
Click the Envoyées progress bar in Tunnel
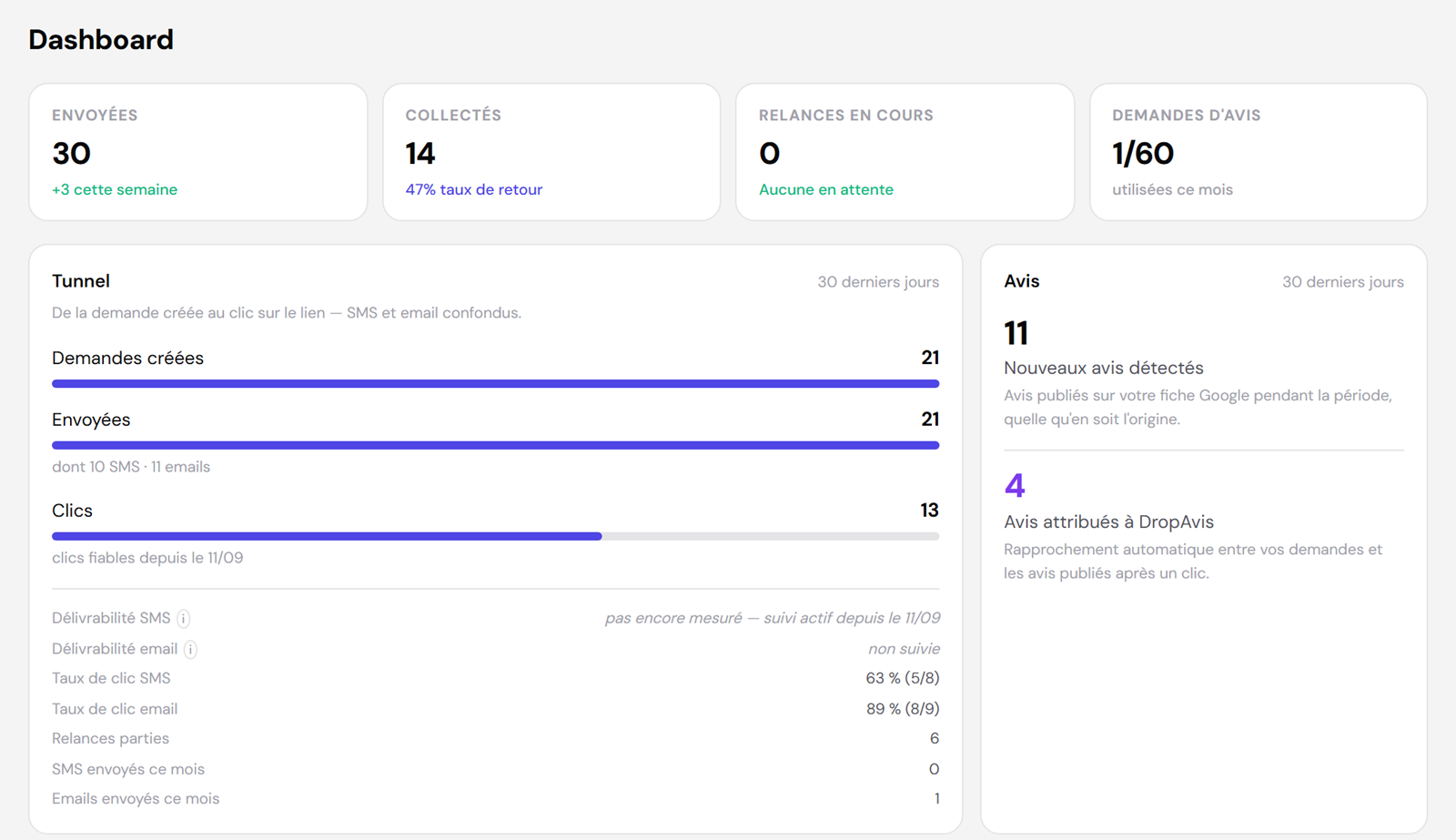tap(495, 446)
